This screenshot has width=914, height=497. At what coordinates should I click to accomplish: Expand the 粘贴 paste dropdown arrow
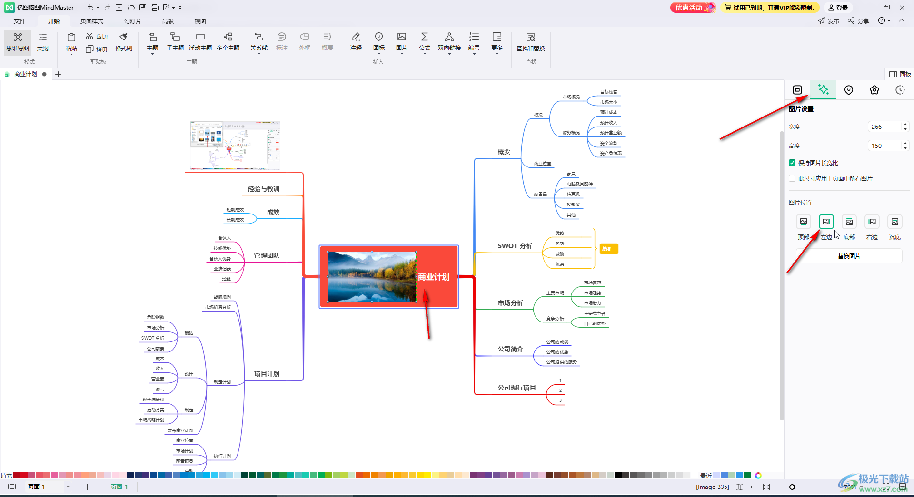point(71,54)
